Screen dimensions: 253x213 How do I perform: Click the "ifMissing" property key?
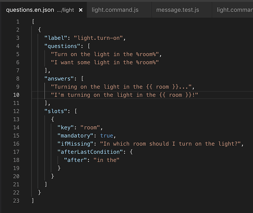(75, 144)
